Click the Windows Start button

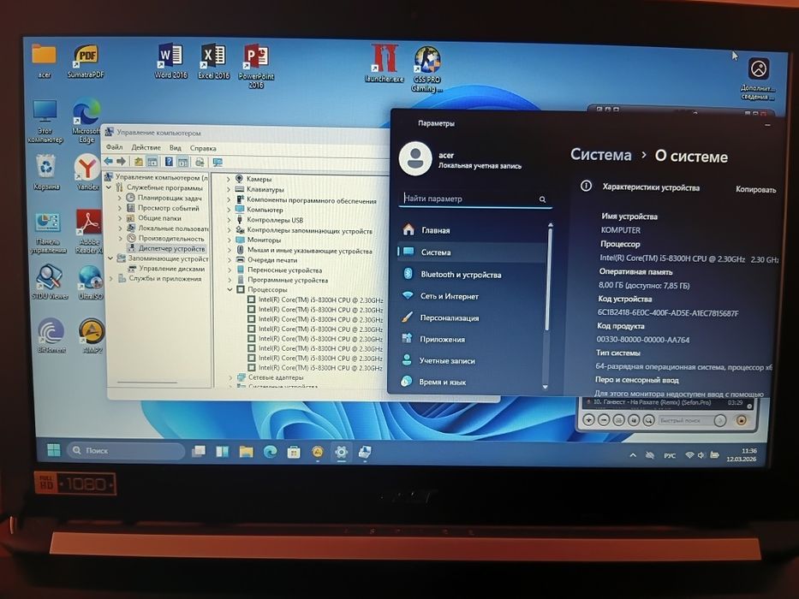[x=53, y=450]
